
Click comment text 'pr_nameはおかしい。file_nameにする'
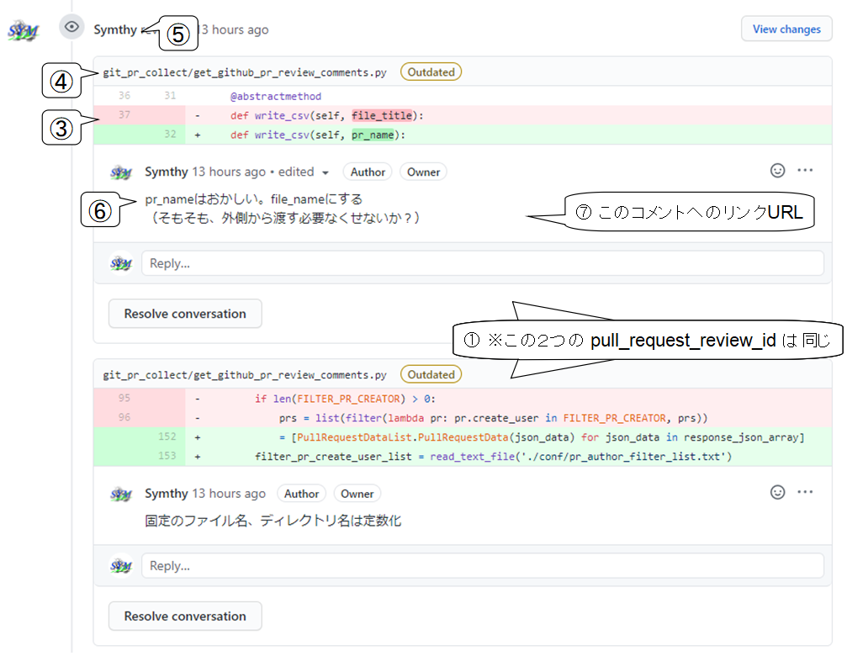253,199
